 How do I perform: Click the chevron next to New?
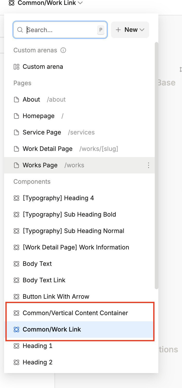(142, 30)
